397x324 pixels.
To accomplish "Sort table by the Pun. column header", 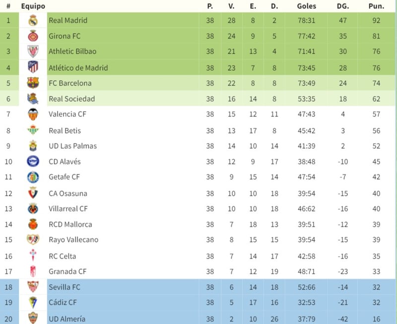I will 376,6.
